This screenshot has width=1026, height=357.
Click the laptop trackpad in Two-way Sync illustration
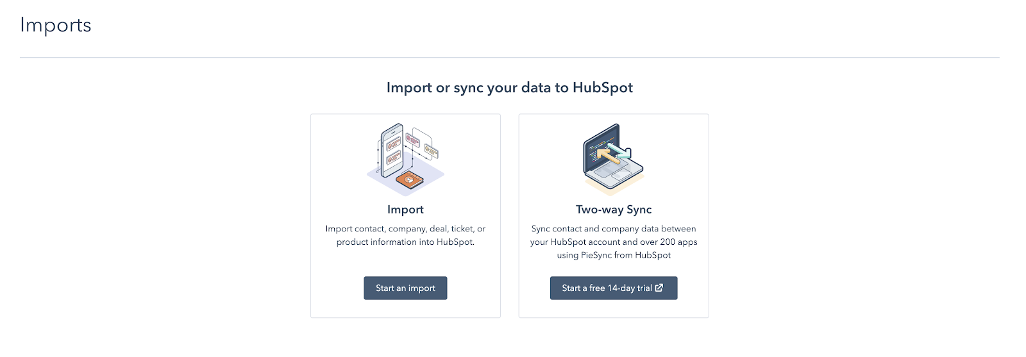click(x=620, y=175)
